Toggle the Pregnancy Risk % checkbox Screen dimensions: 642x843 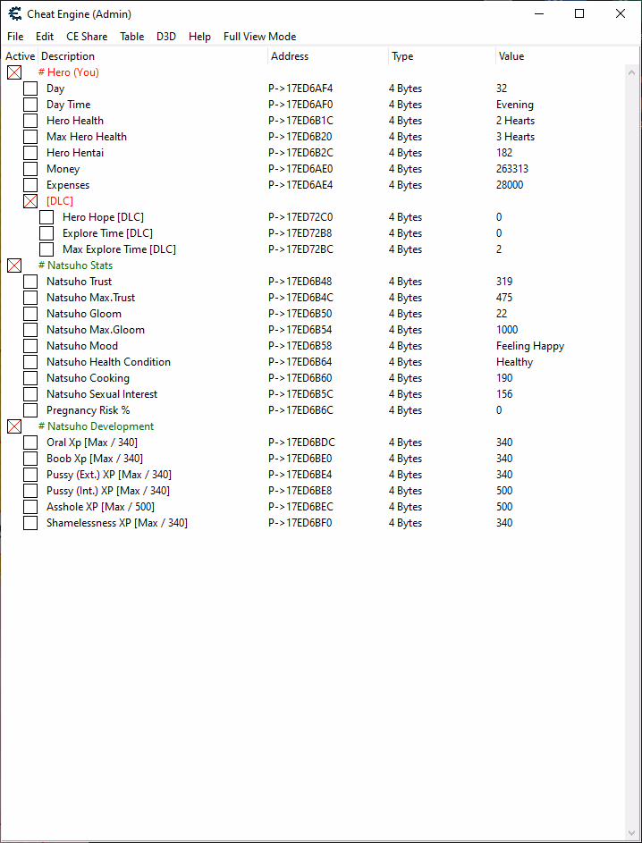tap(30, 410)
